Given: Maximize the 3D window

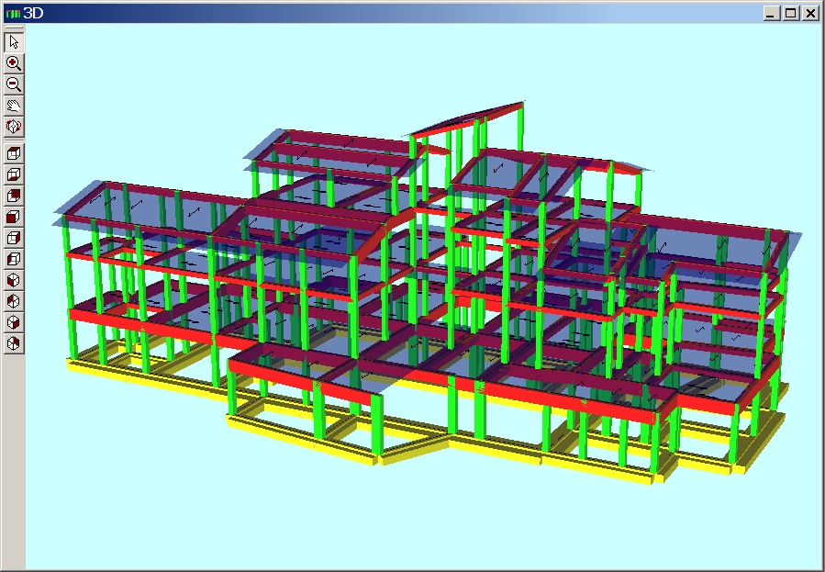Looking at the screenshot, I should [790, 14].
